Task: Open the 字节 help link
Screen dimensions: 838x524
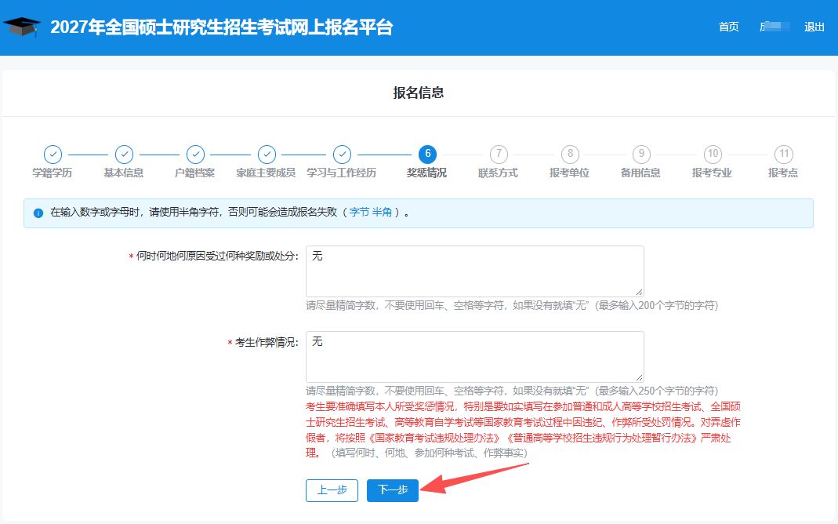Action: point(359,213)
